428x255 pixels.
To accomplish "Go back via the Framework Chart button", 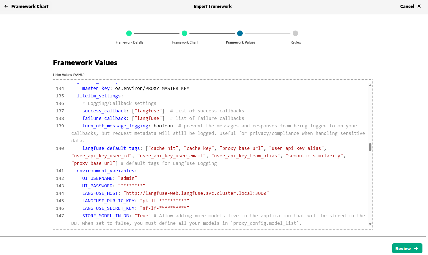I will tap(27, 6).
